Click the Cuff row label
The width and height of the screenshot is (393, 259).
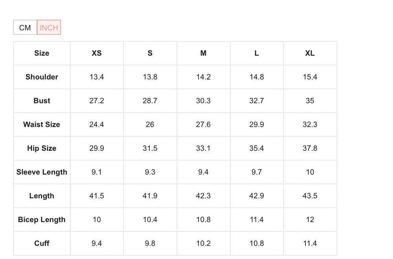click(42, 243)
